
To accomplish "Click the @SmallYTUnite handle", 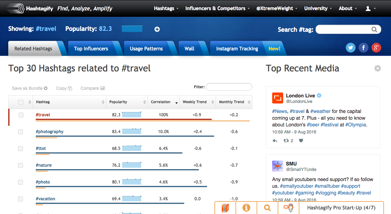I will click(x=301, y=169).
